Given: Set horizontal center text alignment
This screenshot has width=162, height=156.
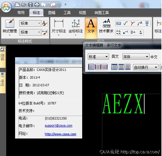Looking at the screenshot, I should point(98,67).
